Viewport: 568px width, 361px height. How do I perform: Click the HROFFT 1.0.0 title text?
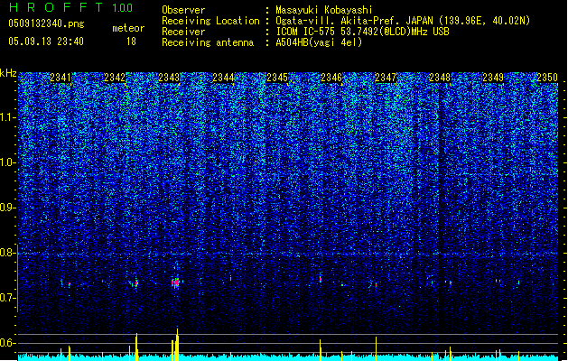pyautogui.click(x=70, y=7)
